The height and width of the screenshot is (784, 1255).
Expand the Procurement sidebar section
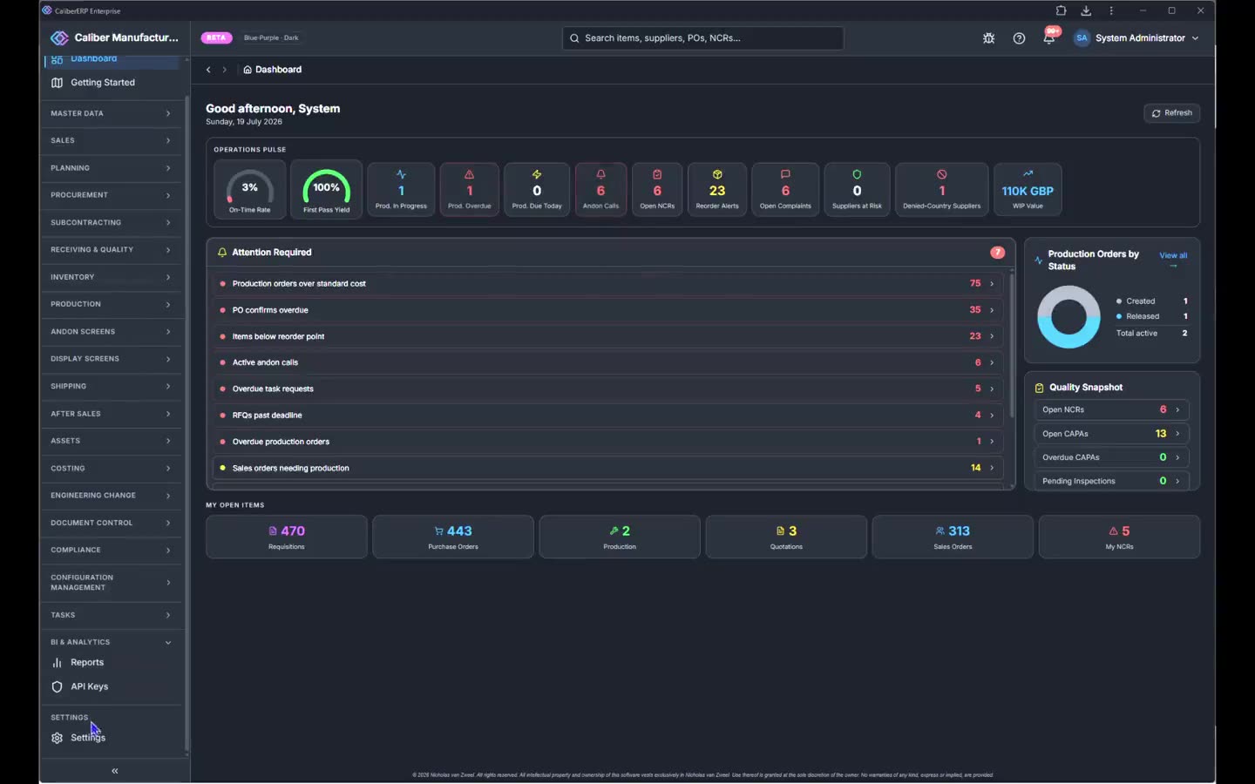tap(111, 195)
